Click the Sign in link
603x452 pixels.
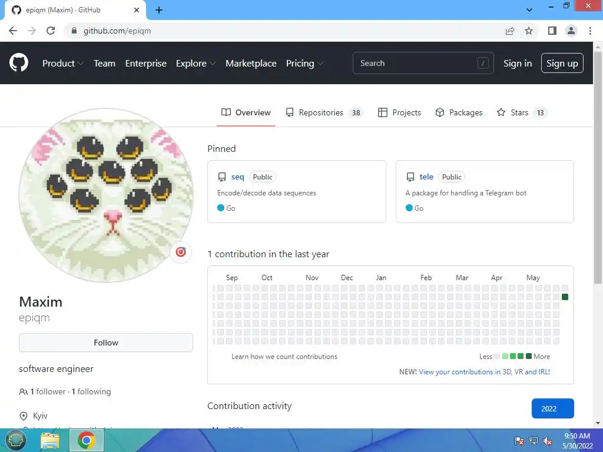click(518, 64)
